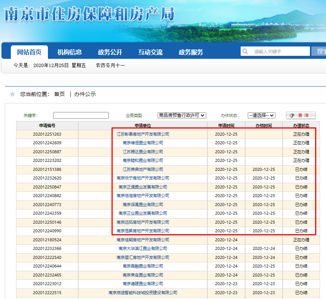Viewport: 326px width, 299px height.
Task: Select application number 202012151386
Action: tap(47, 169)
